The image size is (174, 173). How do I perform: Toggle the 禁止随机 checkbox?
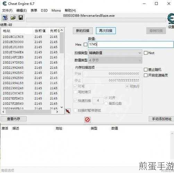146,70
